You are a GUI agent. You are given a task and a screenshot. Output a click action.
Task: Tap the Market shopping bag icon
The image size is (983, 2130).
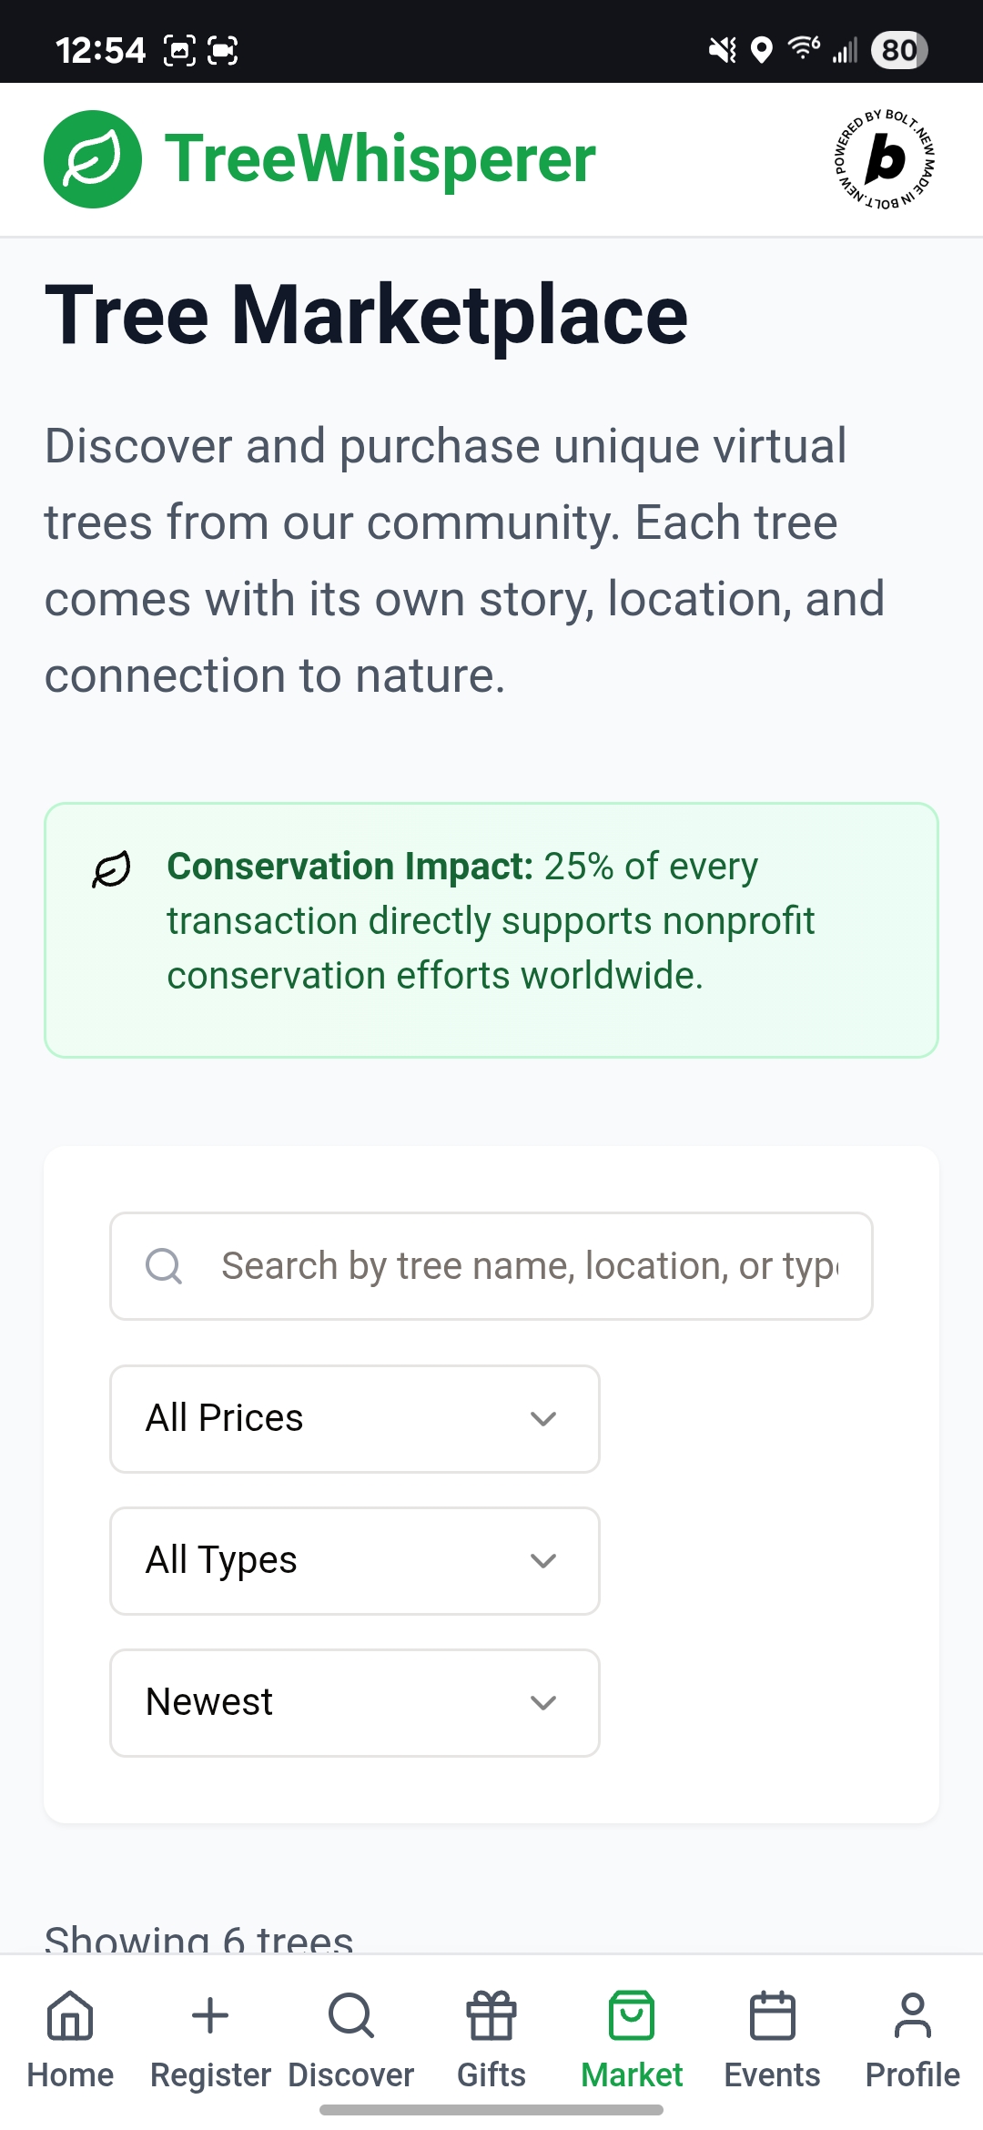coord(632,2015)
